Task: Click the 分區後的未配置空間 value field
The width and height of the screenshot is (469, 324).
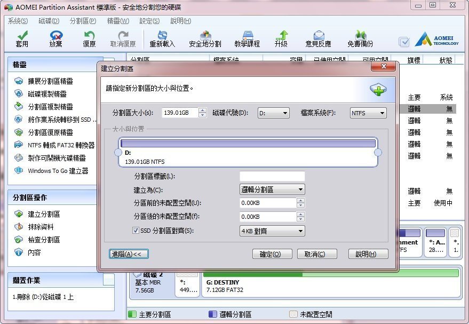Action: 268,216
